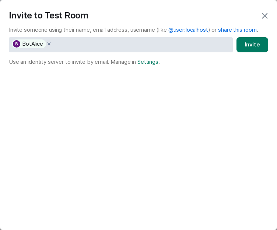This screenshot has width=277, height=230.
Task: Follow the 'share this room' link
Action: (x=237, y=30)
